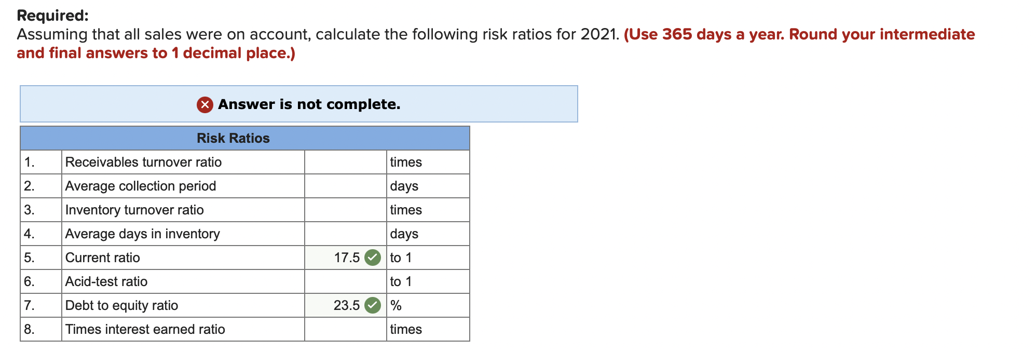Click the Inventory turnover ratio answer field

pos(344,210)
